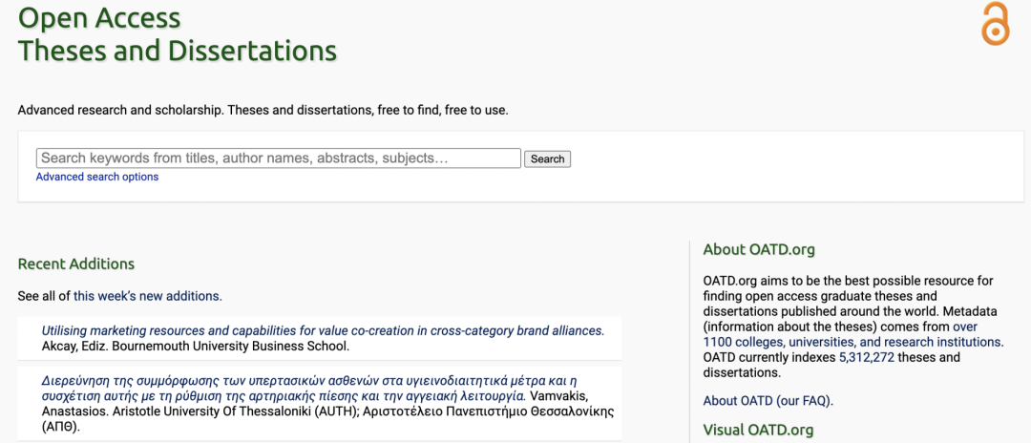Click the search keywords input field
This screenshot has width=1031, height=443.
(279, 158)
